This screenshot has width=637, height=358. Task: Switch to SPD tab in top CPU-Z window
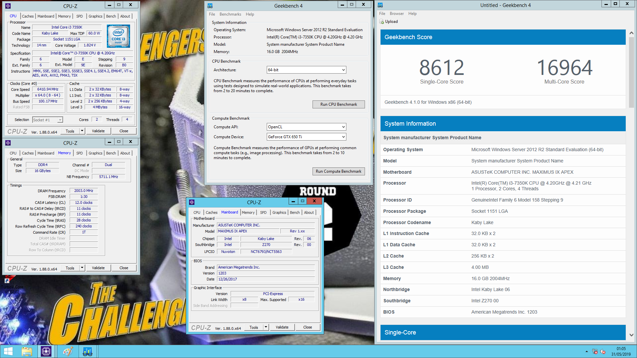(80, 16)
